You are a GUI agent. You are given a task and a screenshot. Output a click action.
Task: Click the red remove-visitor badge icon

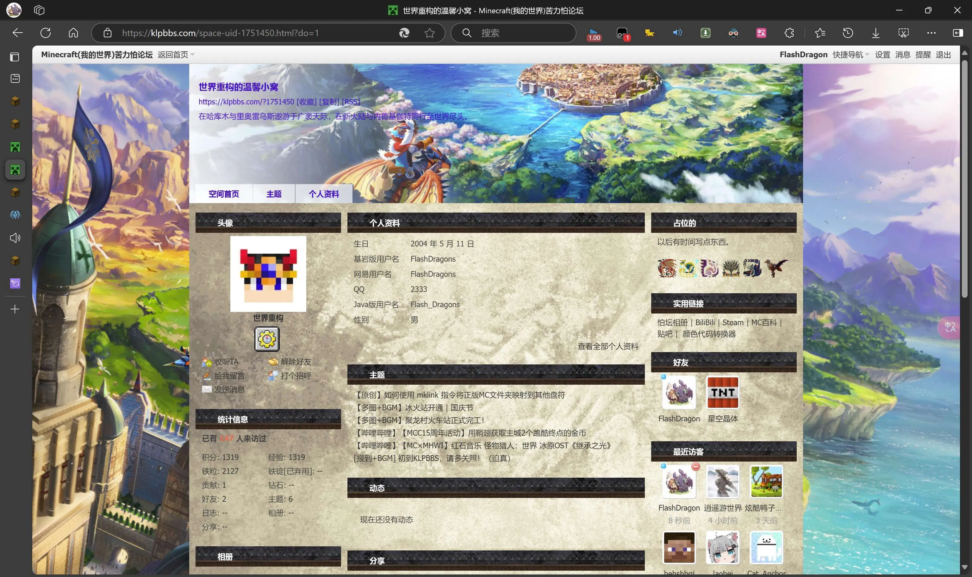(695, 466)
